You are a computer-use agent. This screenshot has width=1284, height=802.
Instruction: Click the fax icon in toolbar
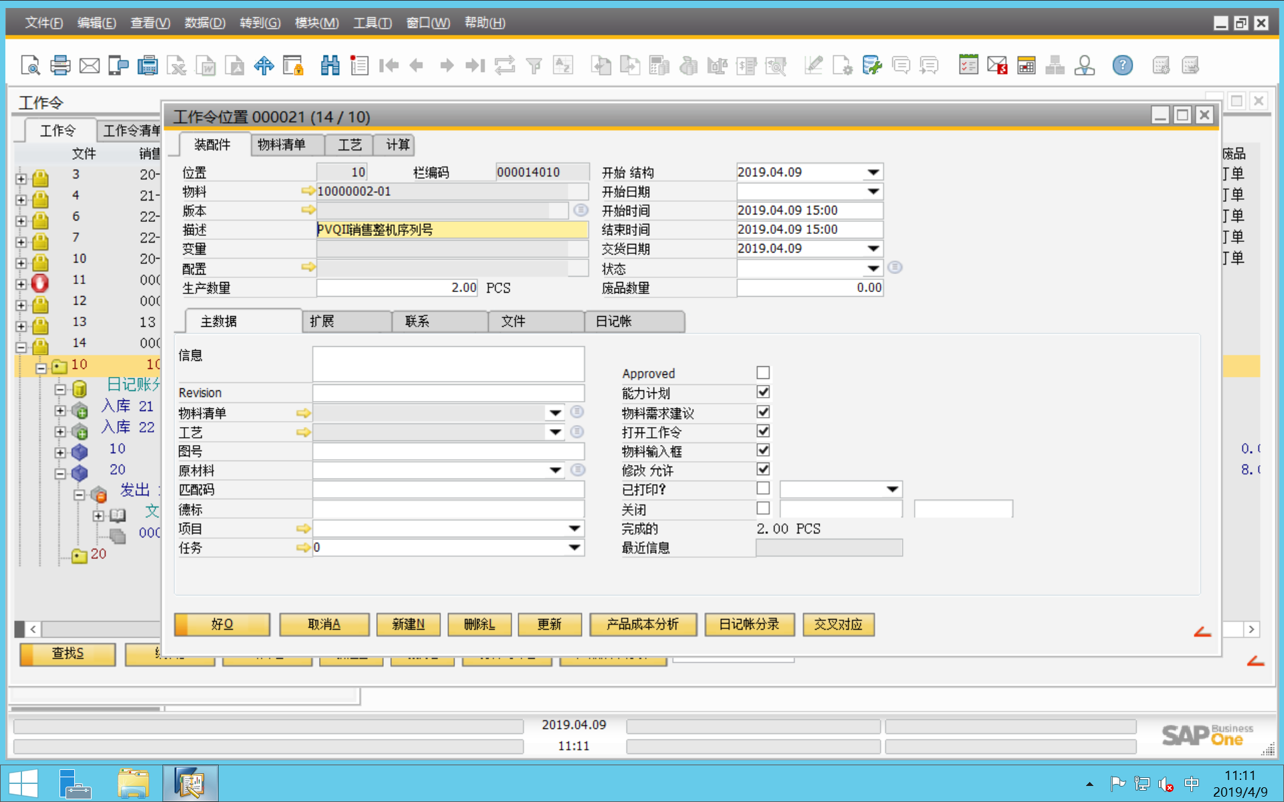click(148, 65)
